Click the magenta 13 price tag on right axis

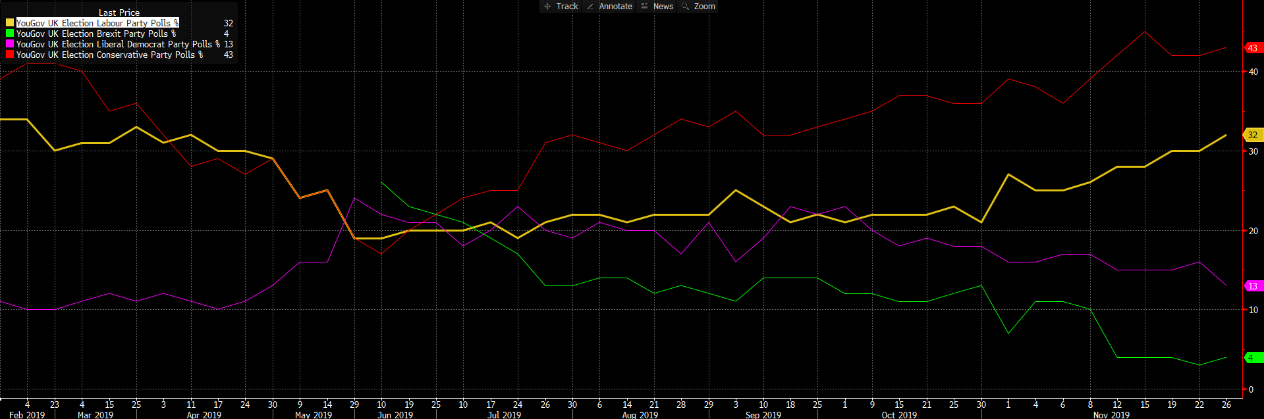pos(1253,286)
